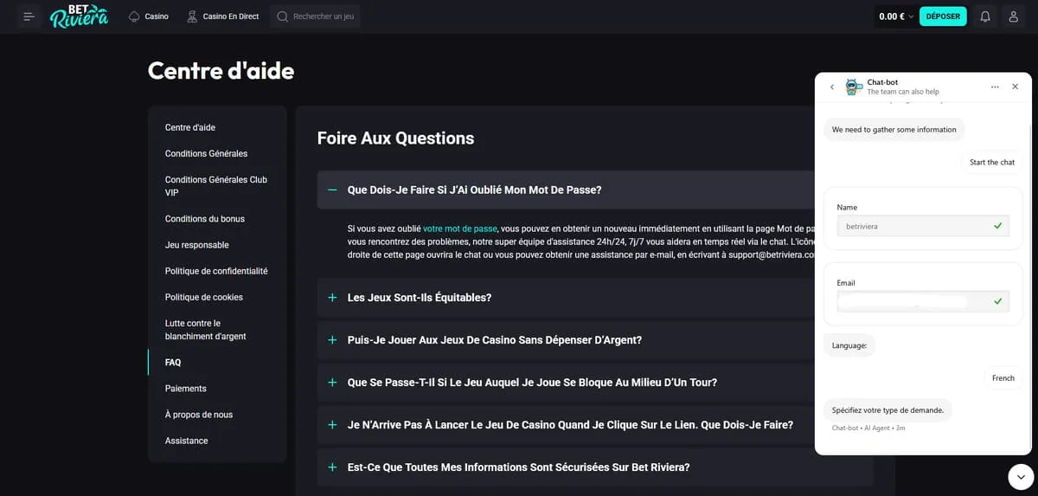
Task: Open the user account profile icon
Action: tap(1013, 16)
